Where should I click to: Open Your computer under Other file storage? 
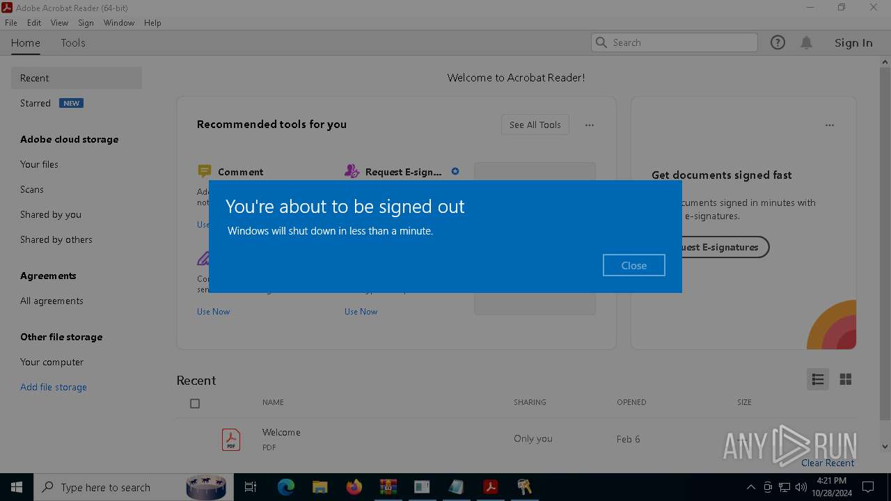pyautogui.click(x=52, y=362)
